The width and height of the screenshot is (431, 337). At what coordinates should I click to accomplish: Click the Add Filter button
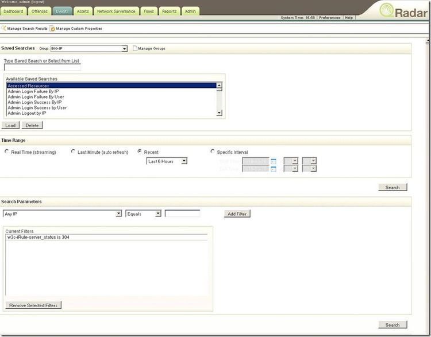[x=237, y=214]
